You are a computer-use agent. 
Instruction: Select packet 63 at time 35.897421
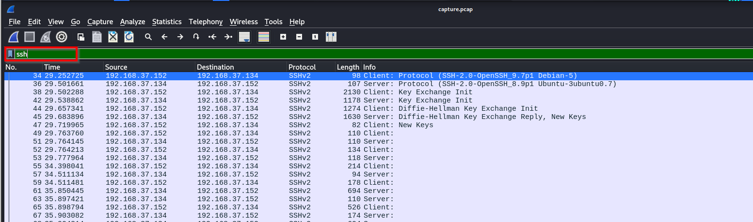tap(379, 199)
